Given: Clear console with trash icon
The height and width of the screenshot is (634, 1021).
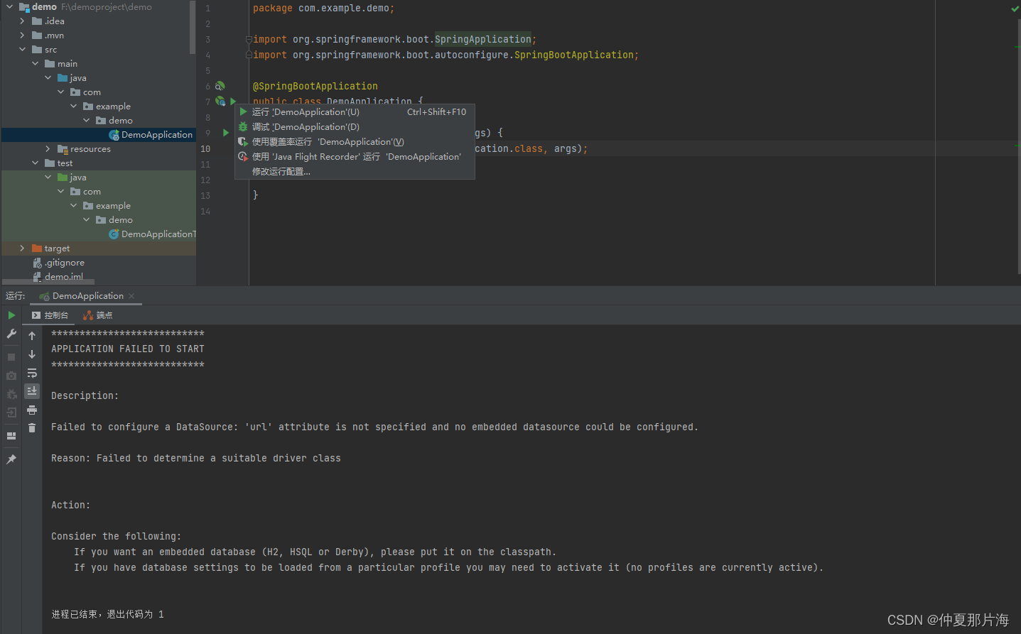Looking at the screenshot, I should tap(32, 428).
